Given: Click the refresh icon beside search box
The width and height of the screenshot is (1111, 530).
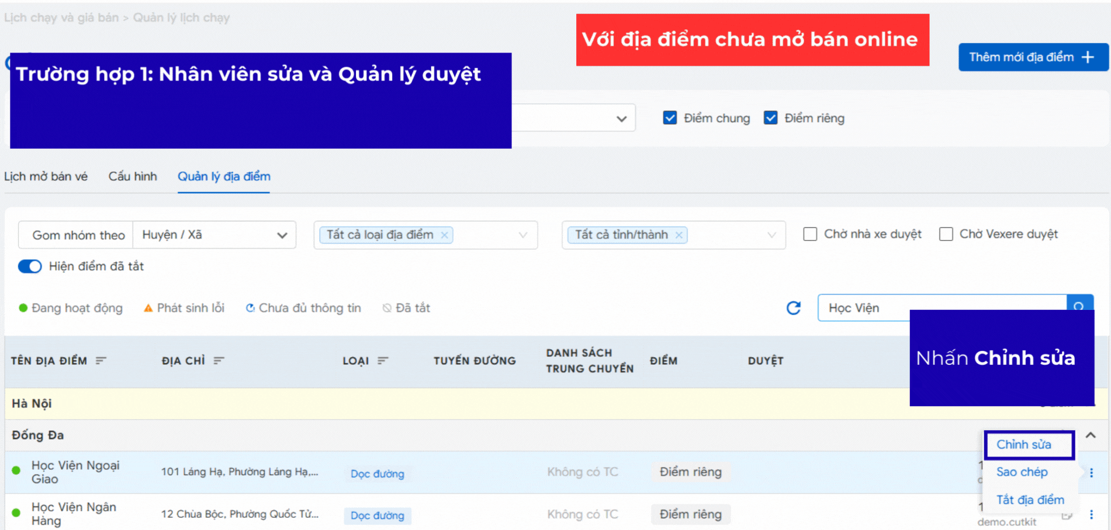Looking at the screenshot, I should tap(793, 308).
